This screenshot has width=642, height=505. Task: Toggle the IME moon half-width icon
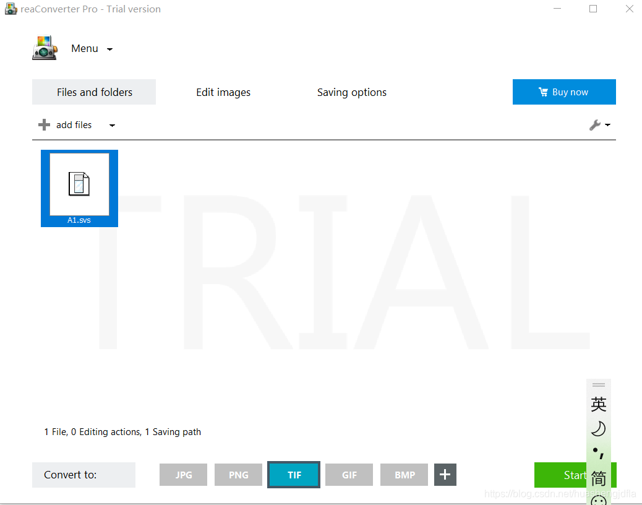coord(598,429)
